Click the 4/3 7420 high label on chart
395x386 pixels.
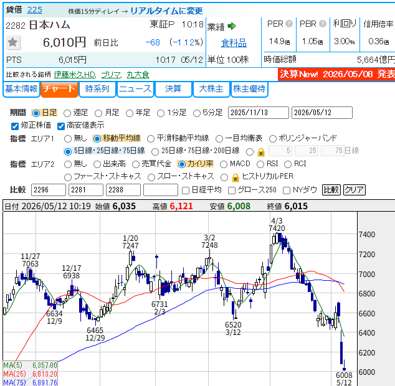pos(277,225)
